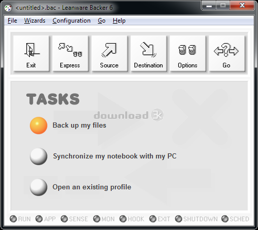Click the RUN status indicator light
This screenshot has width=258, height=230.
[13, 219]
